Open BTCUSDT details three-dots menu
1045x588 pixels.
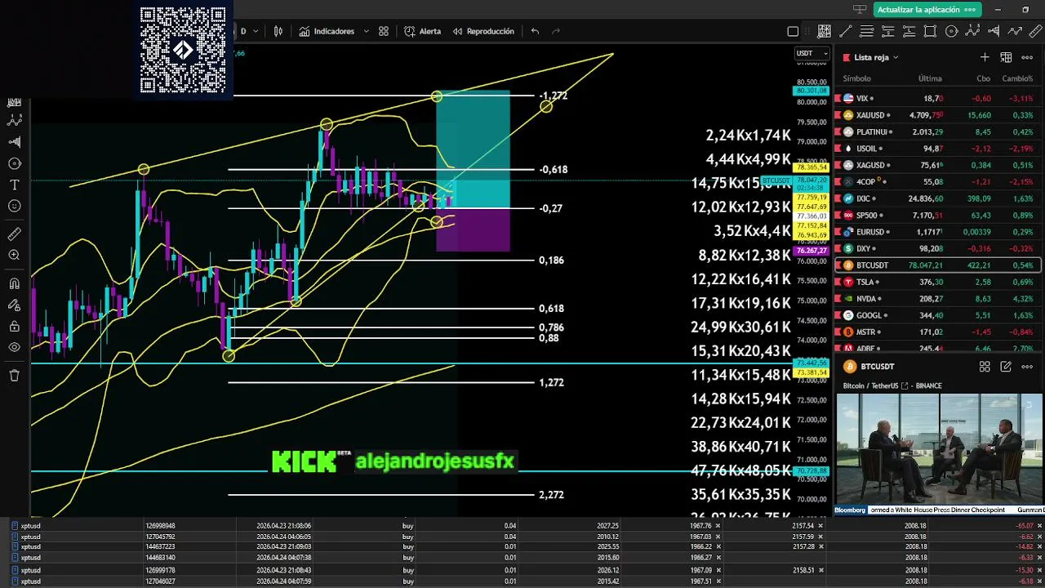tap(1027, 367)
